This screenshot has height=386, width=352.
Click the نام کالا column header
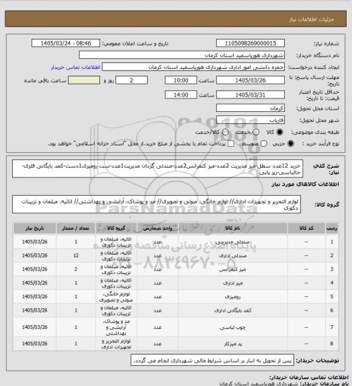(232, 229)
